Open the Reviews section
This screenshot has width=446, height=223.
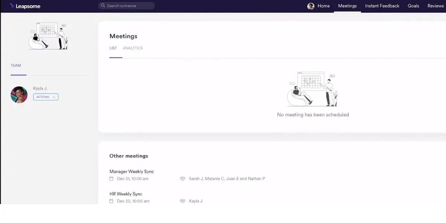pyautogui.click(x=436, y=6)
